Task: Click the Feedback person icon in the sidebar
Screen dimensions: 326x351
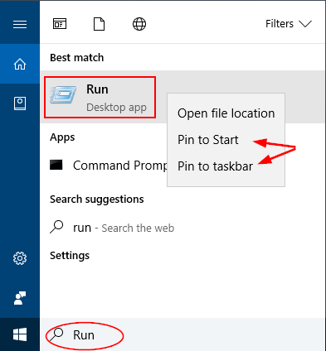Action: click(20, 298)
